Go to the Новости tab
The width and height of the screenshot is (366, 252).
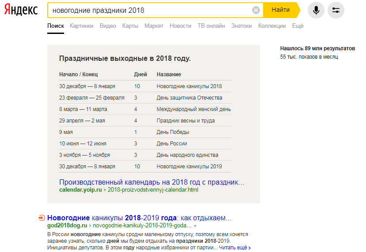click(180, 26)
